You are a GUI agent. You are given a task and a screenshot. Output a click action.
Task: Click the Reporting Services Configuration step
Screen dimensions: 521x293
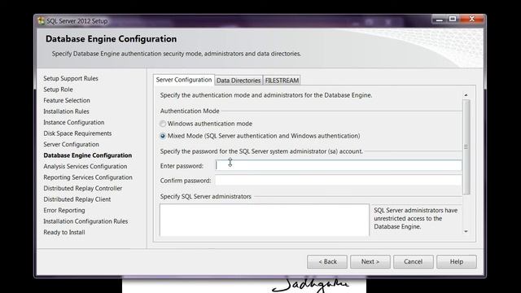[88, 177]
